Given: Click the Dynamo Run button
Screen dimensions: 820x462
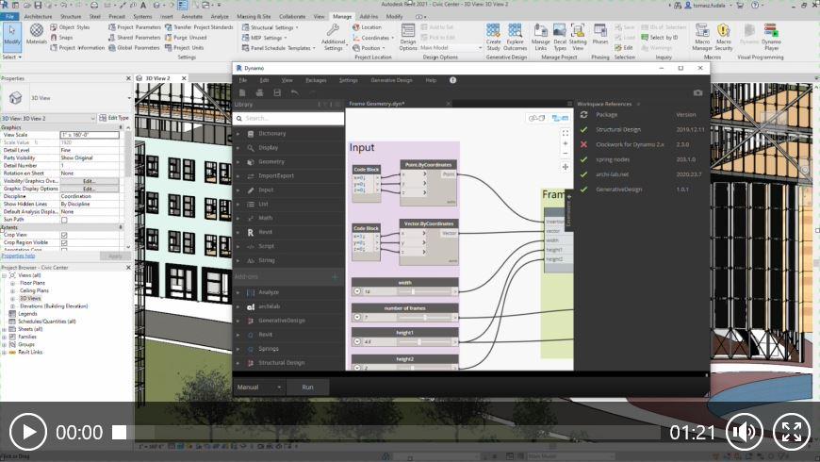Looking at the screenshot, I should (x=307, y=388).
